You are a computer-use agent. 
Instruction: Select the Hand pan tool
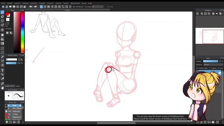pos(2,88)
